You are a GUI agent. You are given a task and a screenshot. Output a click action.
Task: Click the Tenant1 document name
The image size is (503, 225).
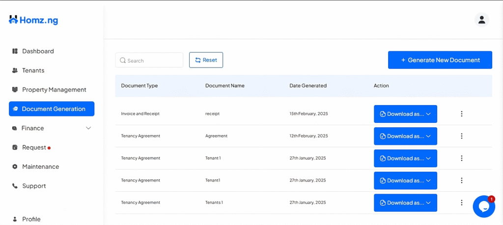point(213,180)
